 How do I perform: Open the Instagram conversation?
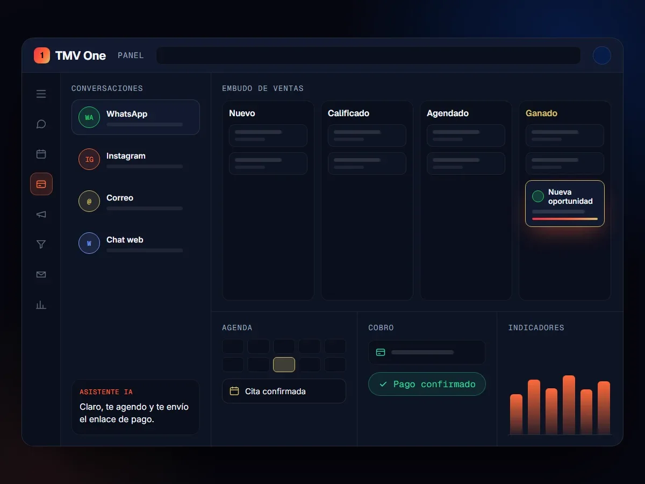coord(135,159)
